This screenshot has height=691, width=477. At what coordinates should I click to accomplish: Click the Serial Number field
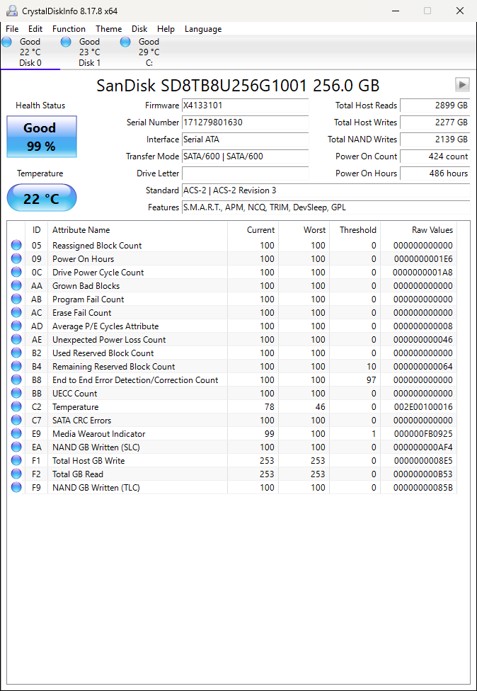(245, 122)
